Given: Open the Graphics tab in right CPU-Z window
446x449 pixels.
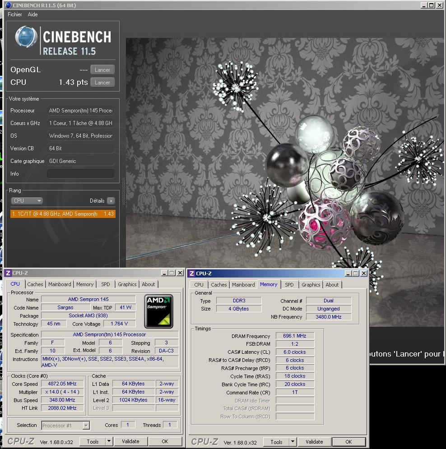Looking at the screenshot, I should 311,285.
